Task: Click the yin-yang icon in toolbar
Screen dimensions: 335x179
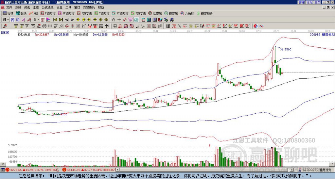Action: coord(255,26)
